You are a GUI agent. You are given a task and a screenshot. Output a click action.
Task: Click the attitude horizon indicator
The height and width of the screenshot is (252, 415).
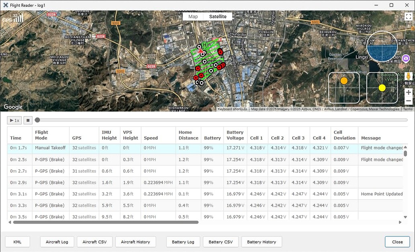382,46
